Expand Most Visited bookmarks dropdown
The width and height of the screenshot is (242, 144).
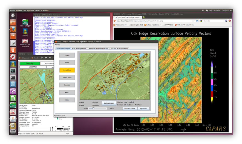pos(120,25)
